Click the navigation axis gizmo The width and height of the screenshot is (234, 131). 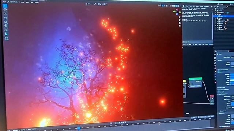pos(177,12)
